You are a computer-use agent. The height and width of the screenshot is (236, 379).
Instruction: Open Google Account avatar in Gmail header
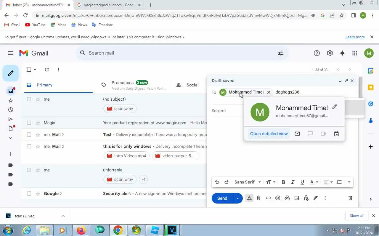click(369, 53)
